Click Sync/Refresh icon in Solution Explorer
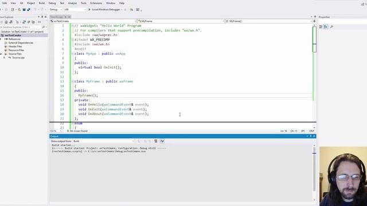The height and width of the screenshot is (206, 367). pos(24,22)
